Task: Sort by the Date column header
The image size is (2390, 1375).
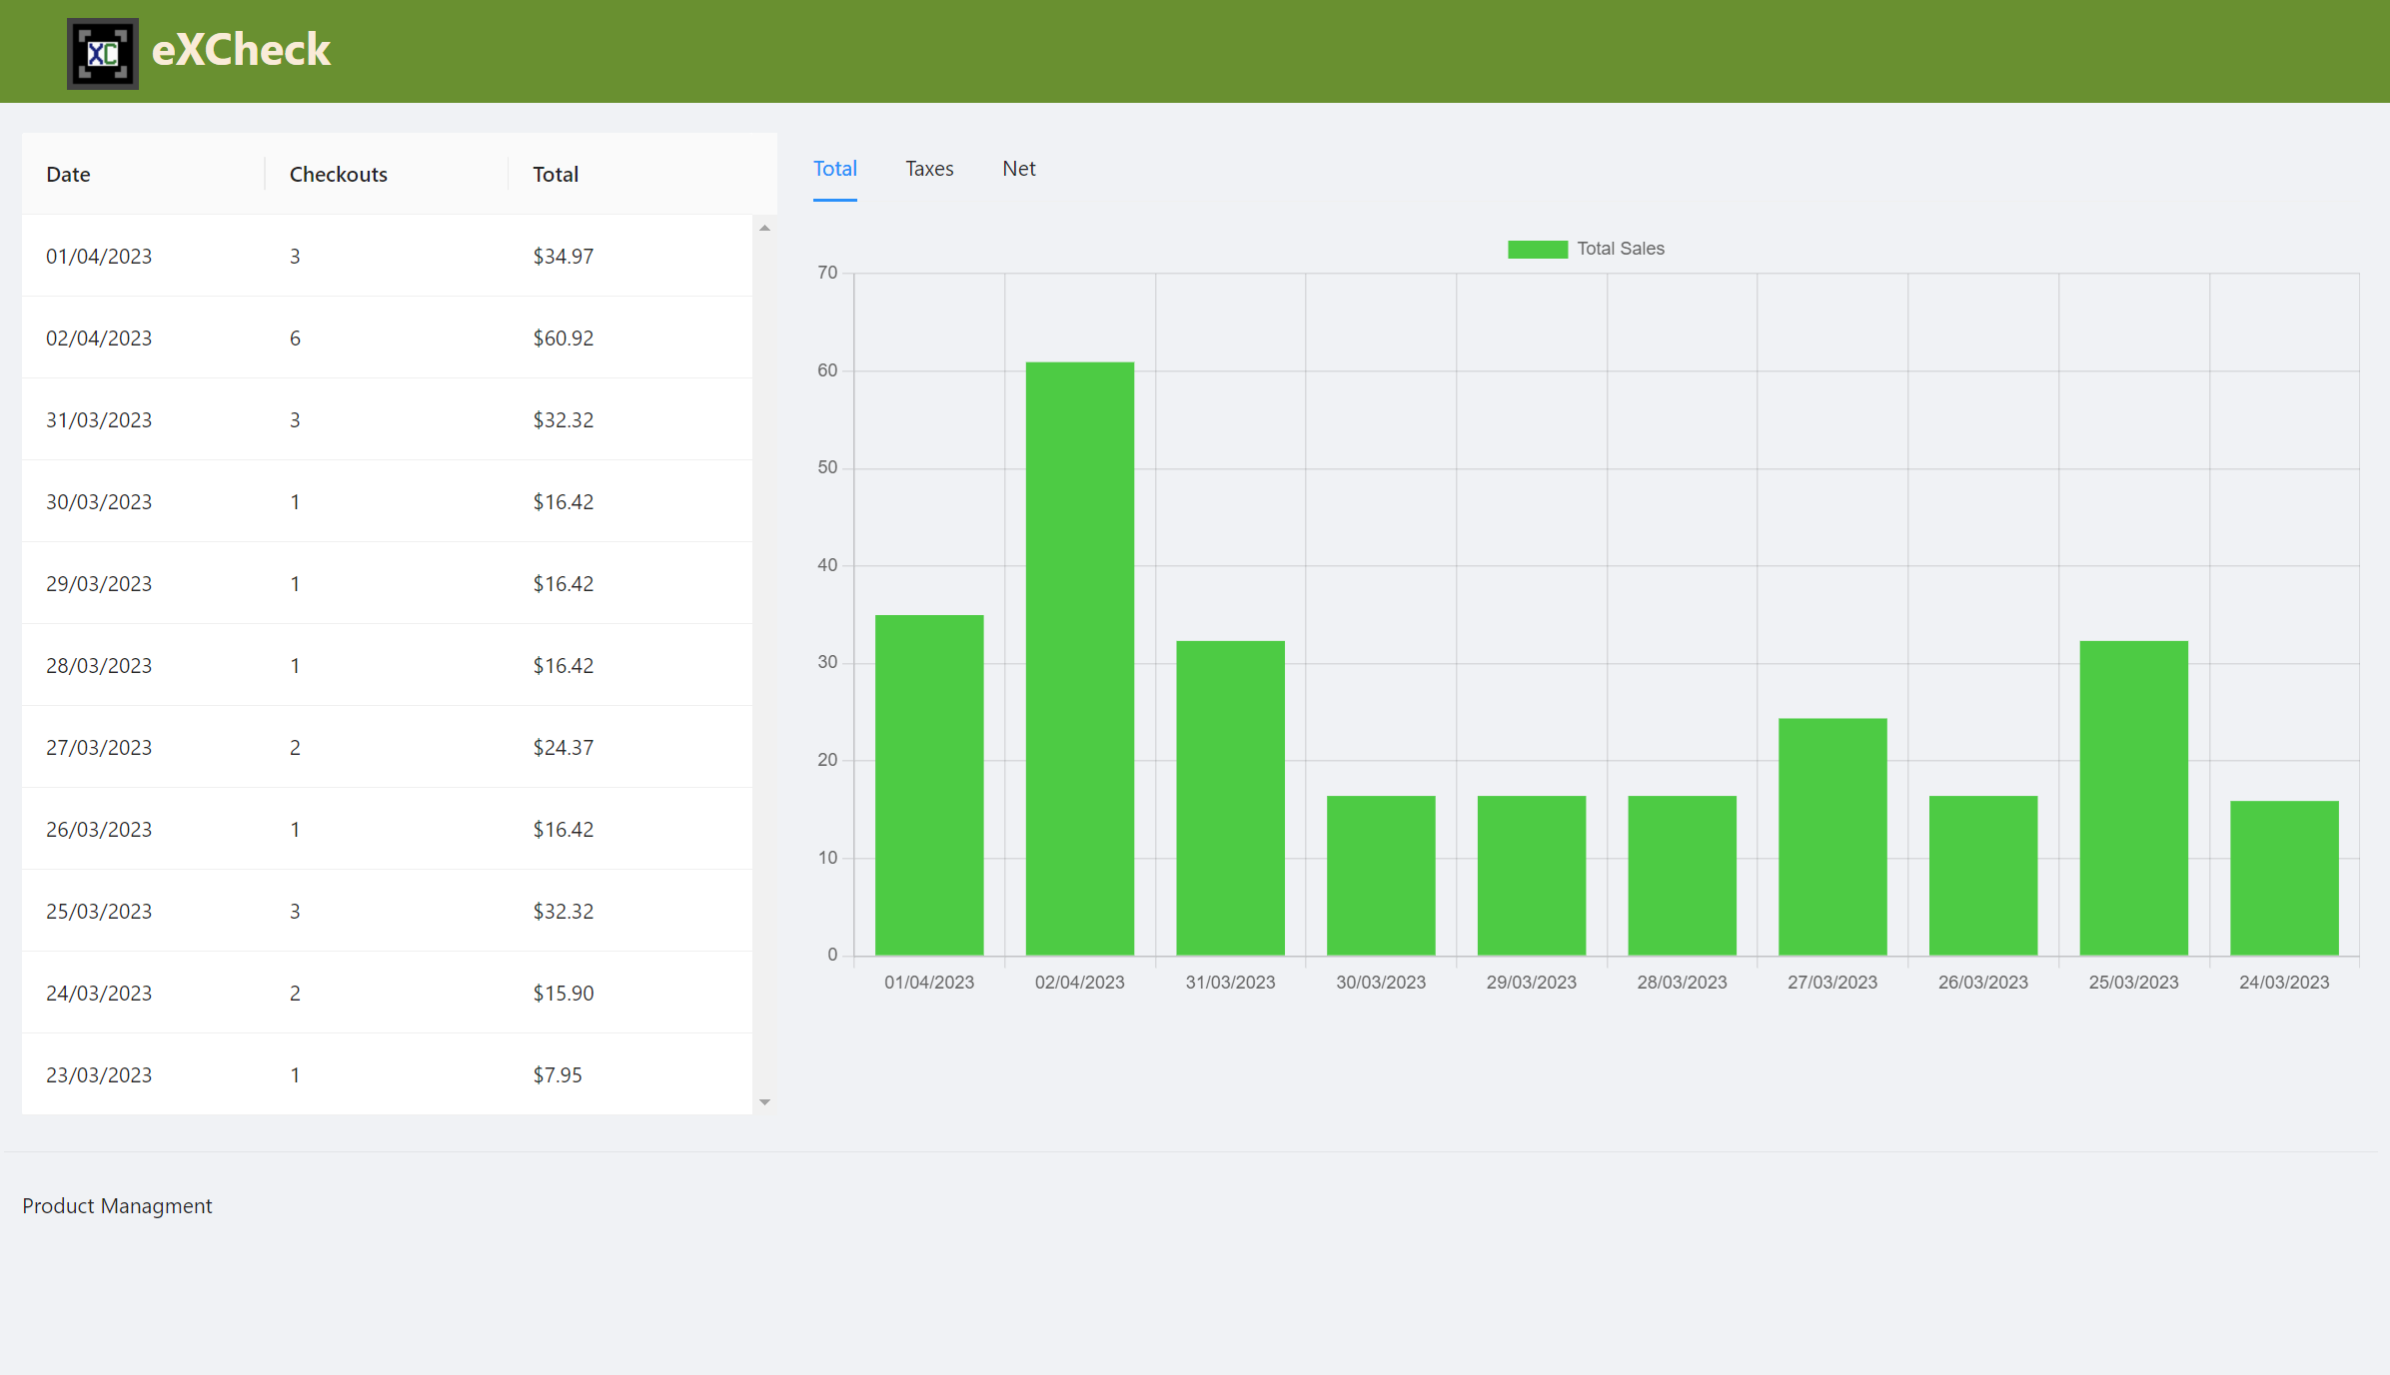Action: coord(68,175)
